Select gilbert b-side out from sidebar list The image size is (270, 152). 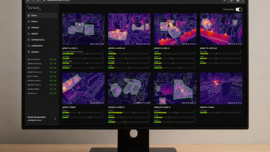click(34, 72)
